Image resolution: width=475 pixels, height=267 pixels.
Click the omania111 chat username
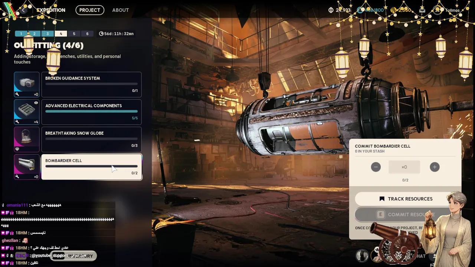point(17,205)
